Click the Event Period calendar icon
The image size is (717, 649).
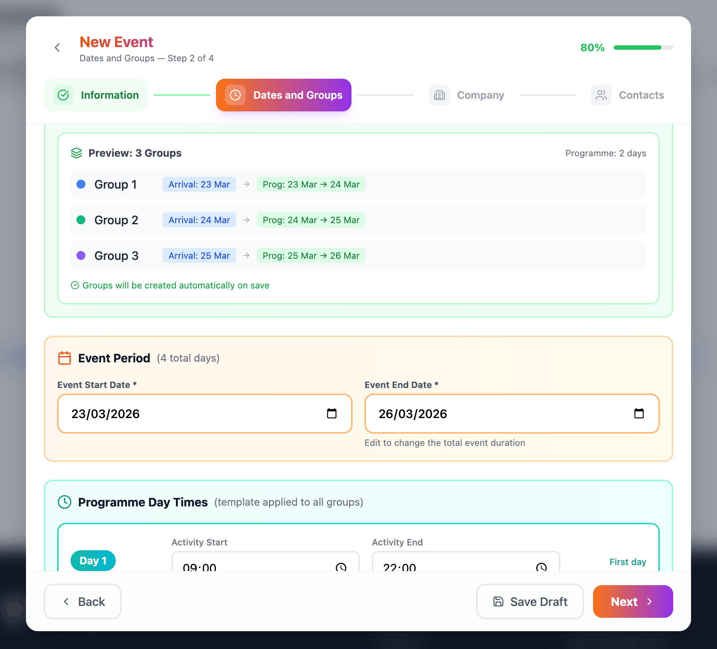pyautogui.click(x=65, y=358)
